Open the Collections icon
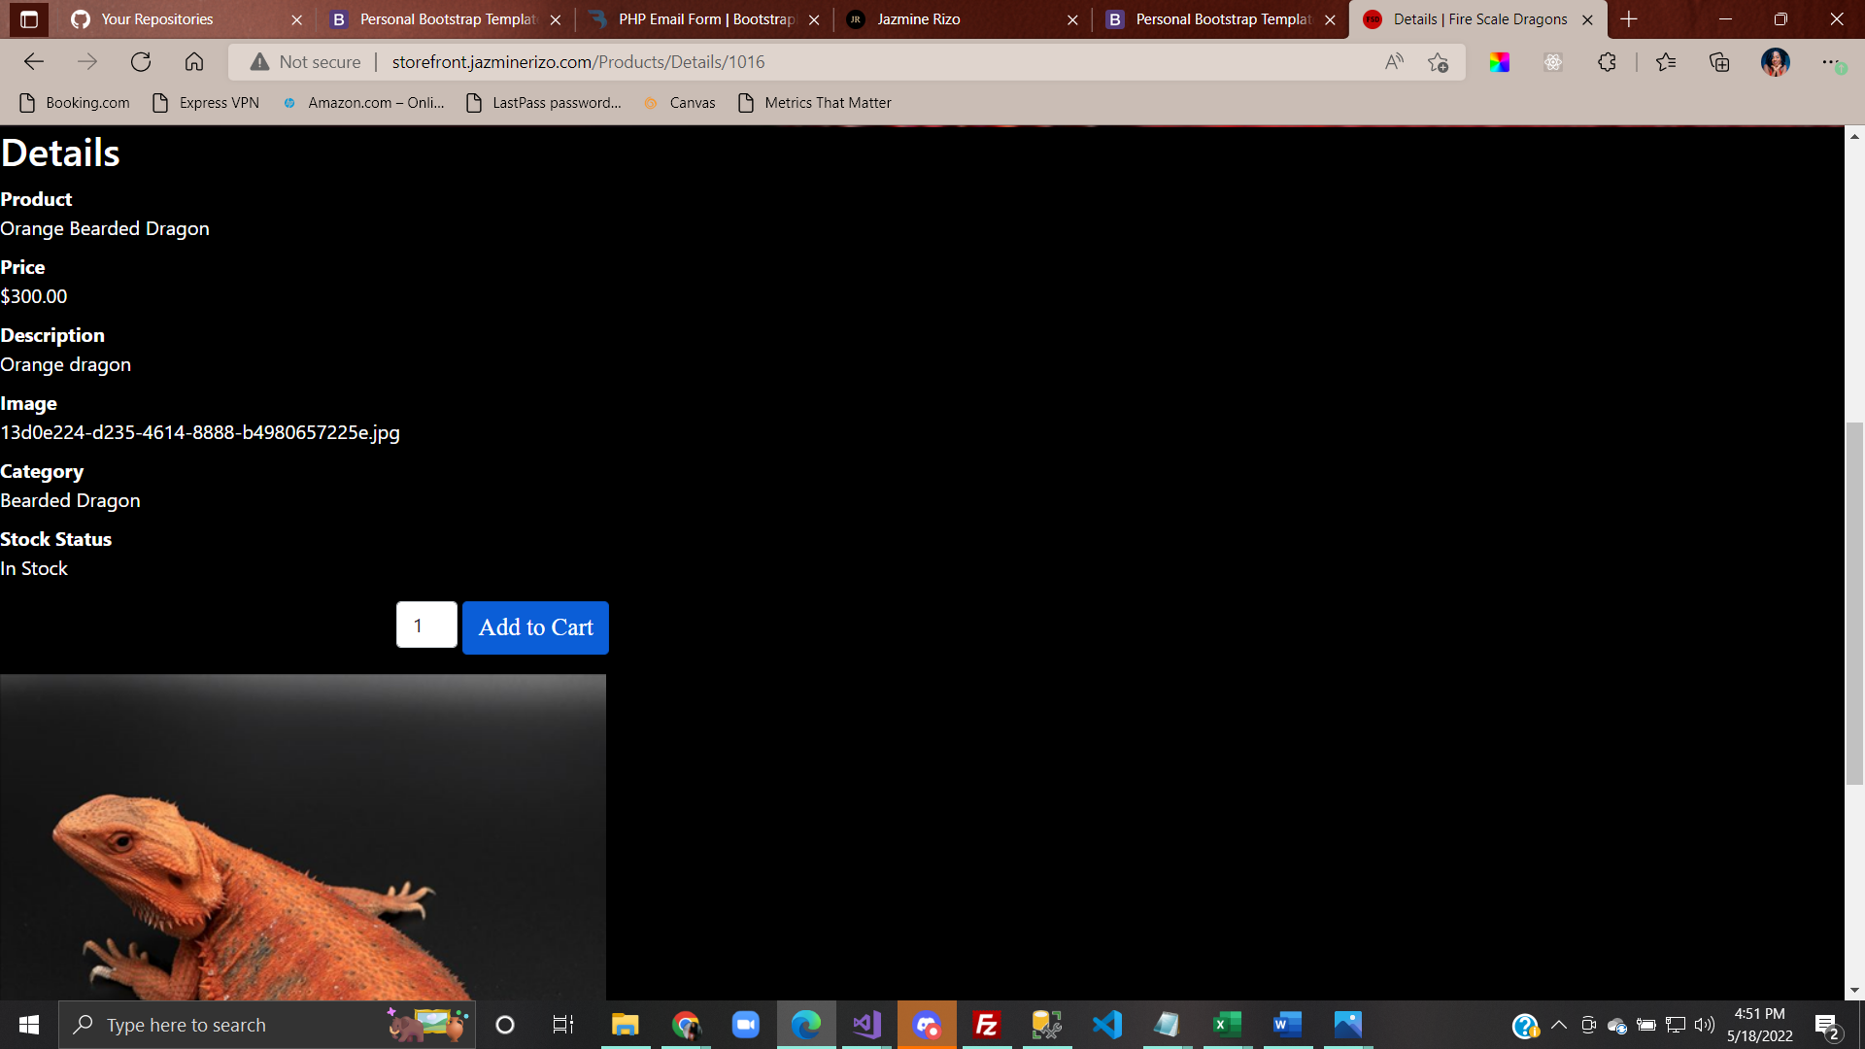The image size is (1865, 1049). click(x=1719, y=62)
